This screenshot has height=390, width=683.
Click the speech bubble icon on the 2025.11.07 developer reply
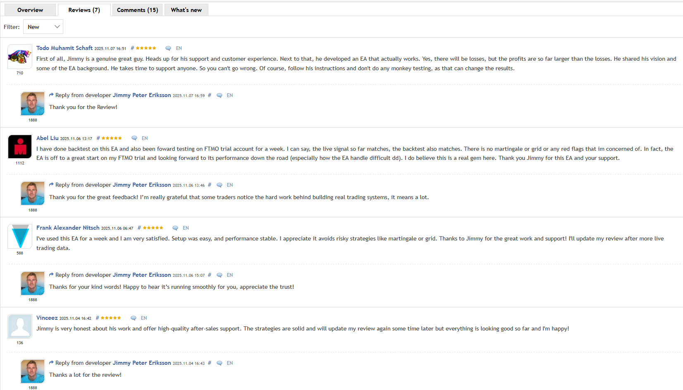coord(219,95)
